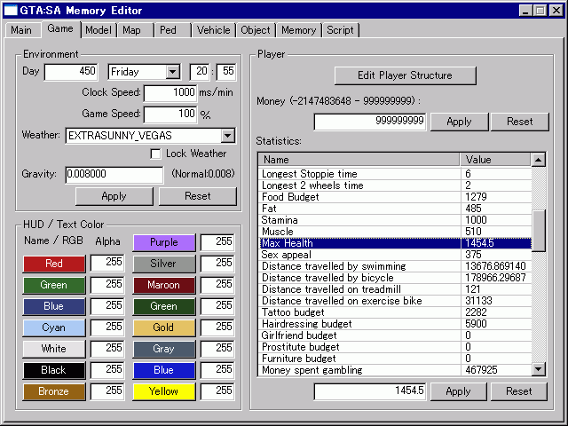The image size is (568, 426).
Task: Pick the Silver HUD color swatch
Action: (x=164, y=264)
